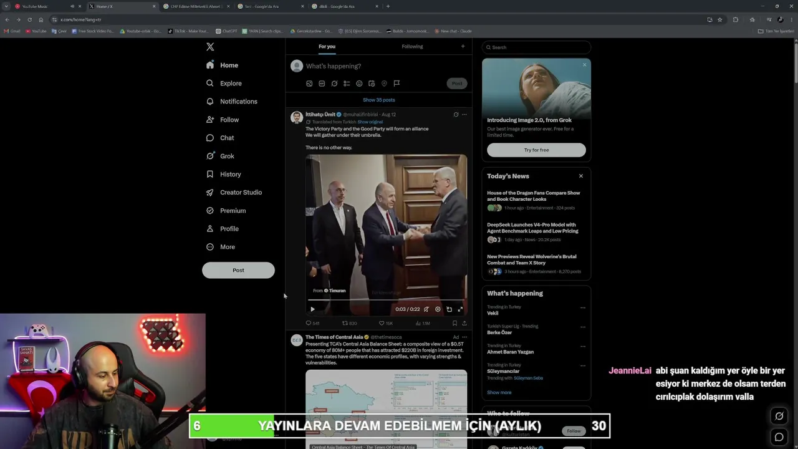Viewport: 798px width, 449px height.
Task: Click Show more under What's happening
Action: (499, 393)
